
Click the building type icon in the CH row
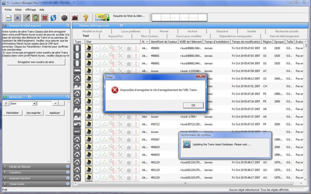click(77, 86)
